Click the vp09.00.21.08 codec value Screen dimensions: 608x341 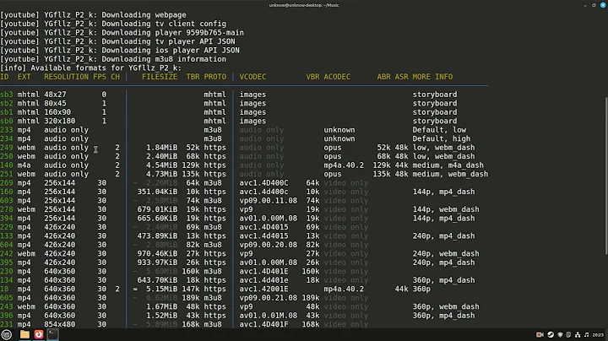click(269, 298)
